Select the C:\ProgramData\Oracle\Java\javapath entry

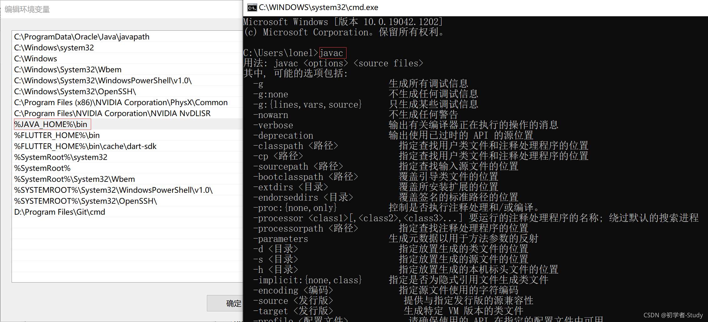click(81, 36)
